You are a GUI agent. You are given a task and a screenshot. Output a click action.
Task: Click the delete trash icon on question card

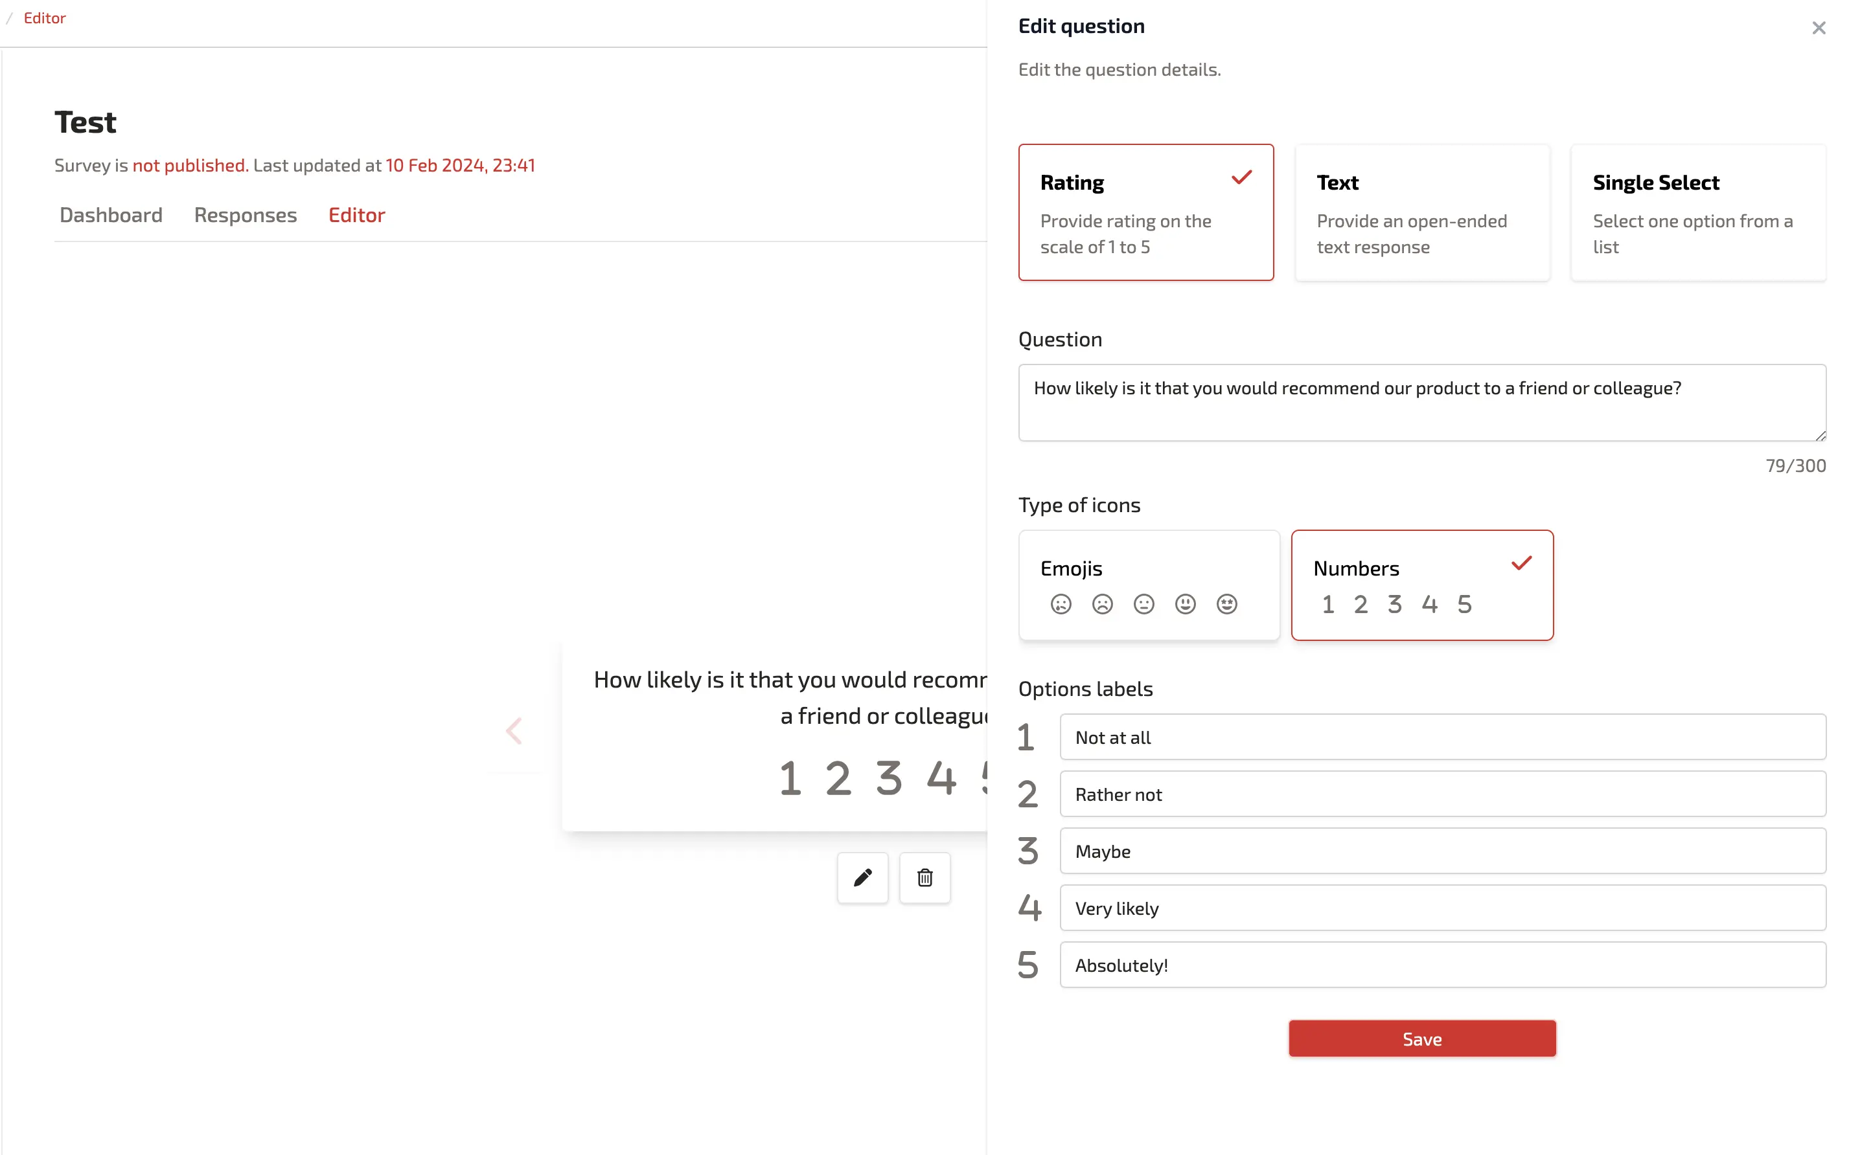[x=924, y=877]
